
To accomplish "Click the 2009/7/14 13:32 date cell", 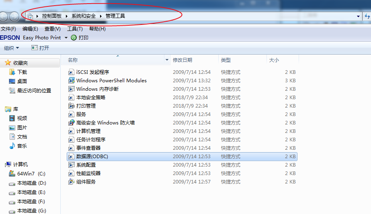I will [192, 81].
